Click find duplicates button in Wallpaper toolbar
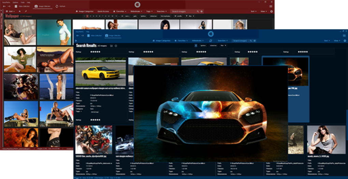The width and height of the screenshot is (348, 179). pyautogui.click(x=165, y=16)
